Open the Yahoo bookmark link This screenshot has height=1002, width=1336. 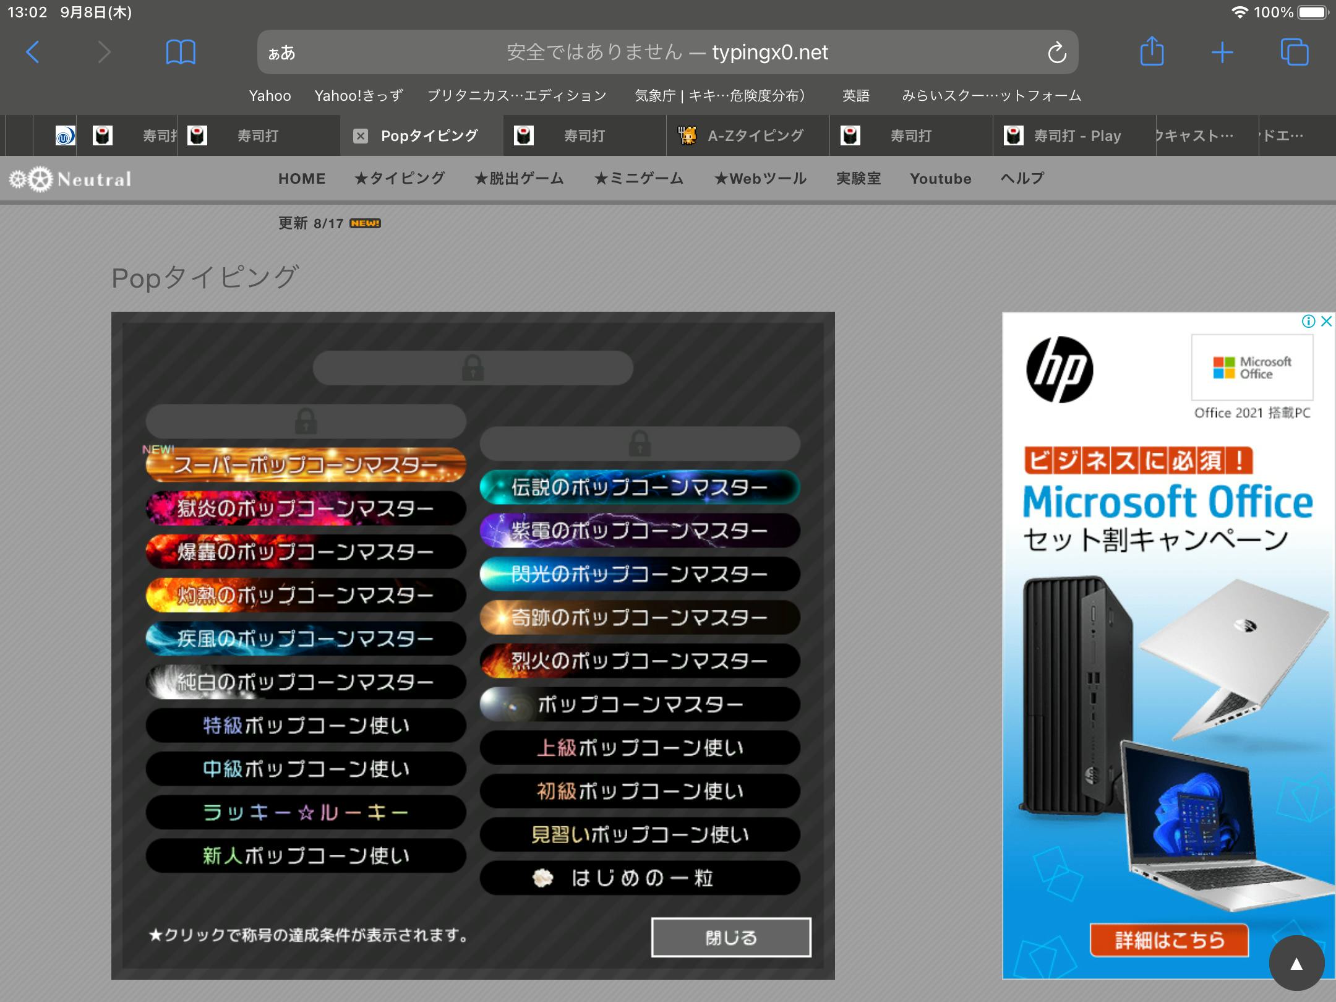[270, 96]
